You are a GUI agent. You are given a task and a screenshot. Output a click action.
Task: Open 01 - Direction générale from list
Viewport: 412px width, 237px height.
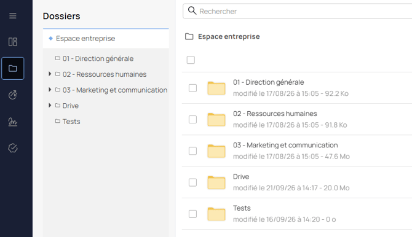coord(268,82)
